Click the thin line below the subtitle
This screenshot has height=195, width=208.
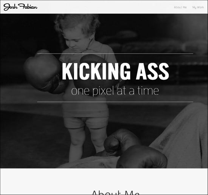coord(115,102)
